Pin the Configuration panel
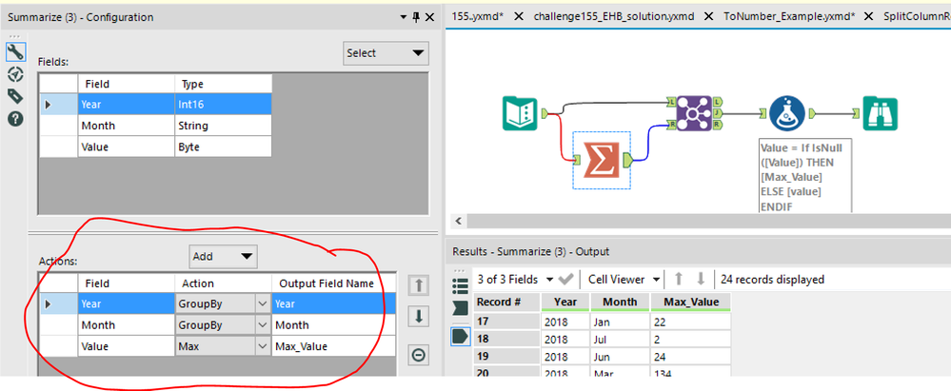Image resolution: width=951 pixels, height=391 pixels. coord(416,17)
